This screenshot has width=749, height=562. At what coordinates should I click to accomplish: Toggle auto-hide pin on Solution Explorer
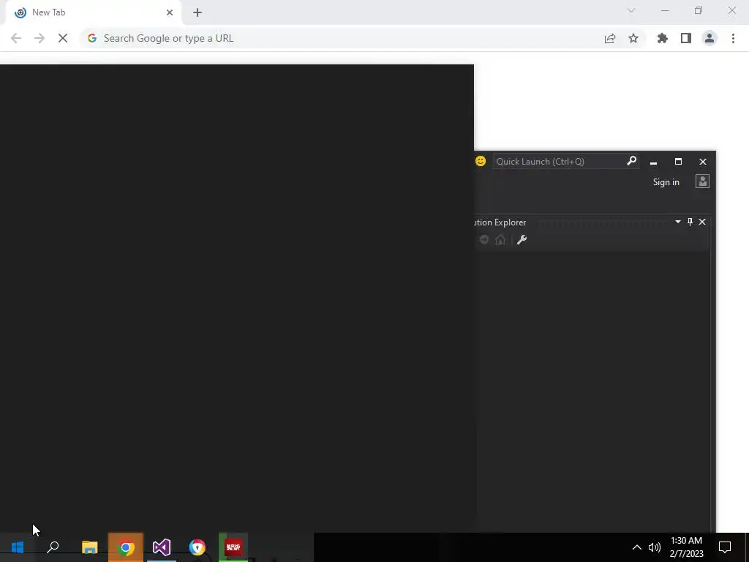pos(690,222)
